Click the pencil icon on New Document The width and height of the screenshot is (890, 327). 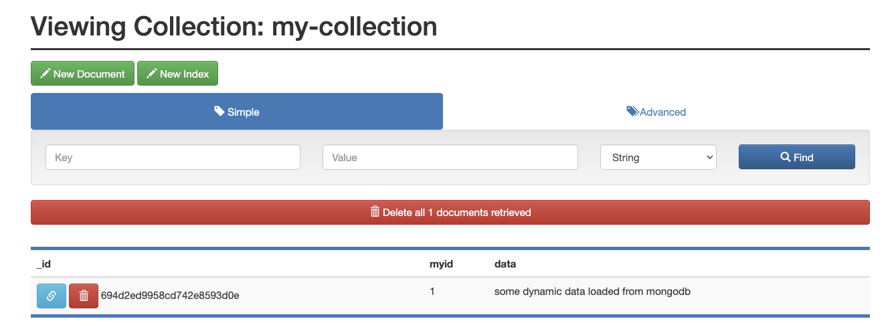[x=45, y=74]
